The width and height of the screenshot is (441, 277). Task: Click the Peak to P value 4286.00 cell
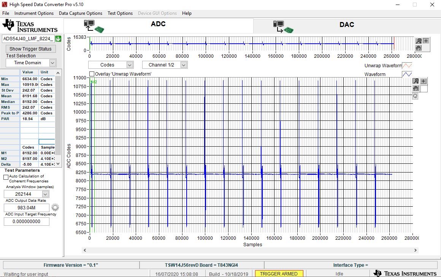point(29,113)
